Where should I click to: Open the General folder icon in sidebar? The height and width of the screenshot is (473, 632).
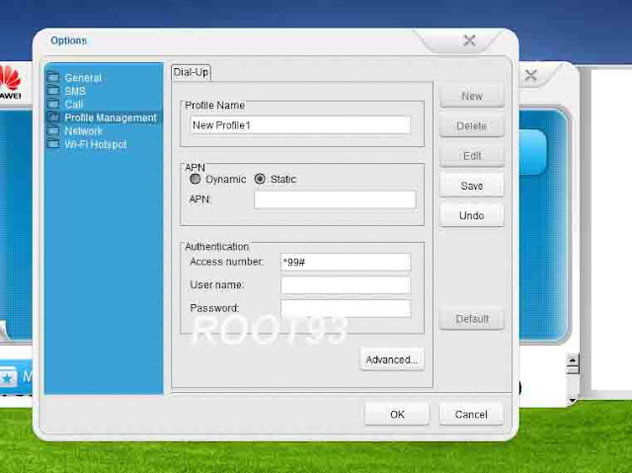point(53,77)
